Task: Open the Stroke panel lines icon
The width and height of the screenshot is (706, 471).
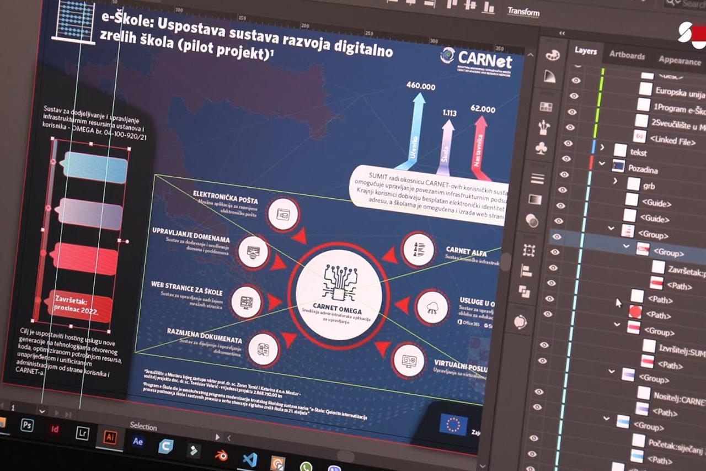Action: (537, 178)
